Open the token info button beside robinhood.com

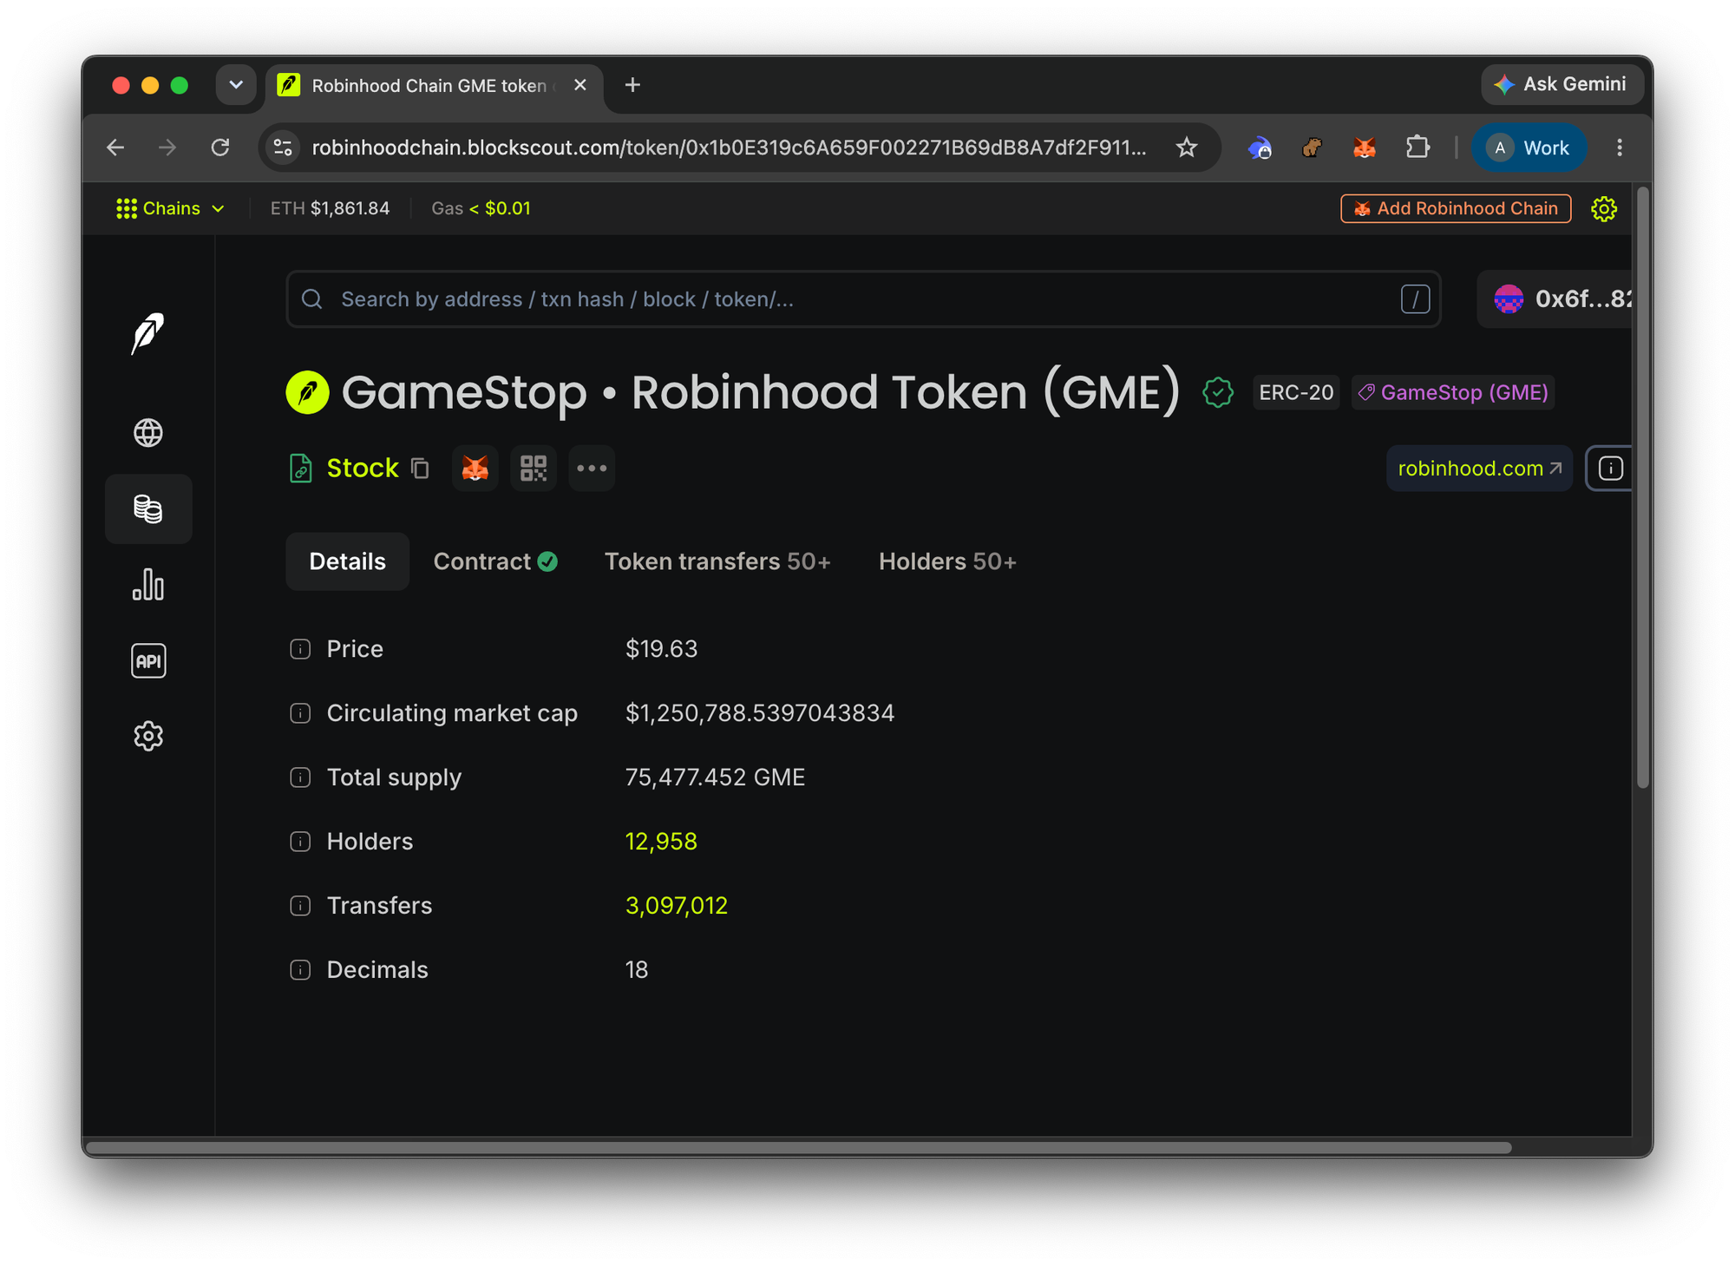[x=1610, y=469]
